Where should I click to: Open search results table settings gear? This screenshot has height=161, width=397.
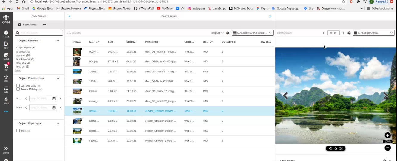(228, 33)
